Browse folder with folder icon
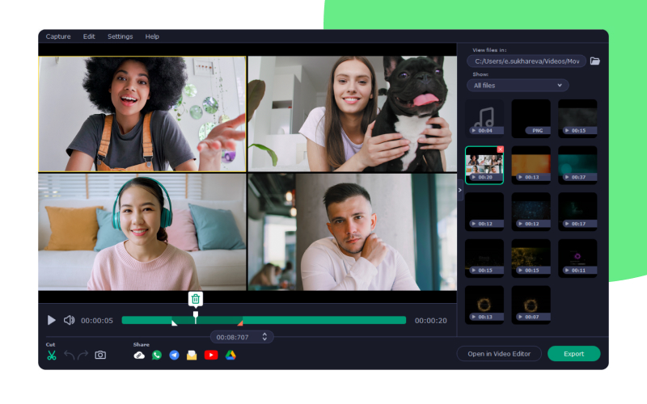Viewport: 647px width, 404px height. pyautogui.click(x=595, y=61)
